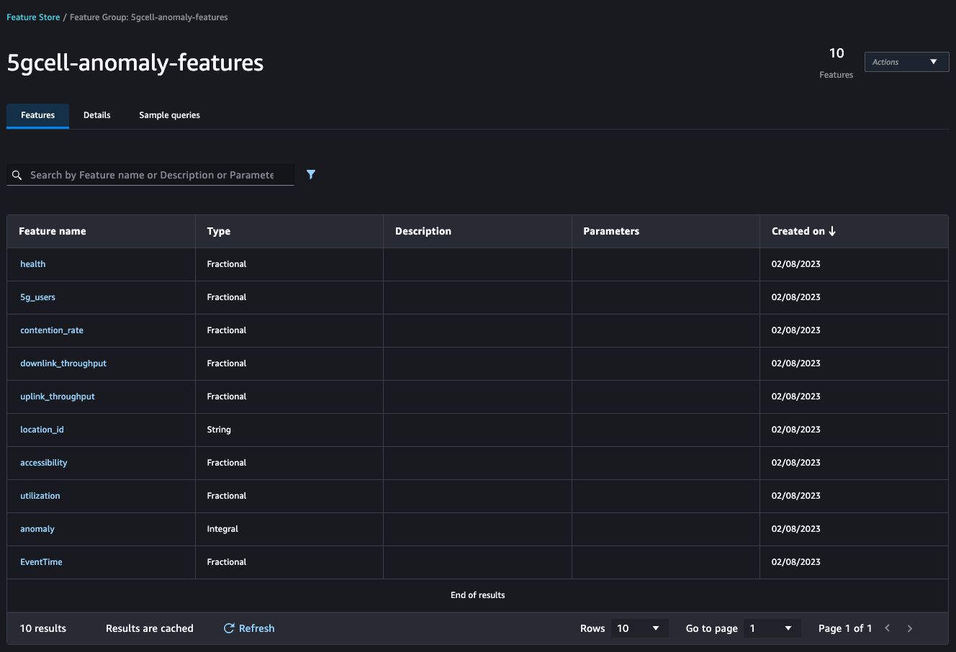Screen dimensions: 956x652
Task: Click the Created on column header
Action: click(854, 231)
